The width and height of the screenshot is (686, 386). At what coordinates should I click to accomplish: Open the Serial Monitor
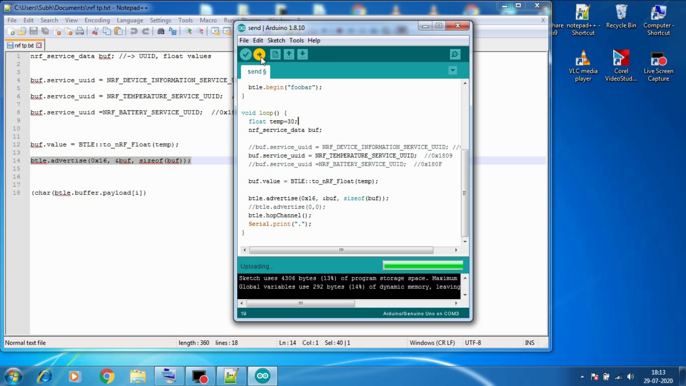[455, 54]
